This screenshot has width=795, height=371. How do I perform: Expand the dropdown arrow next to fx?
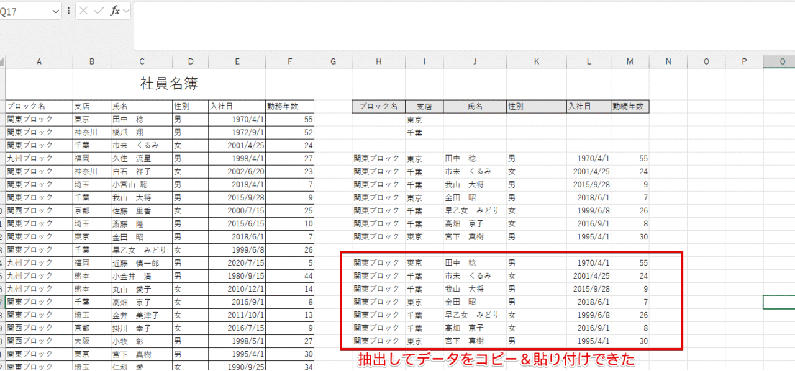coord(126,11)
